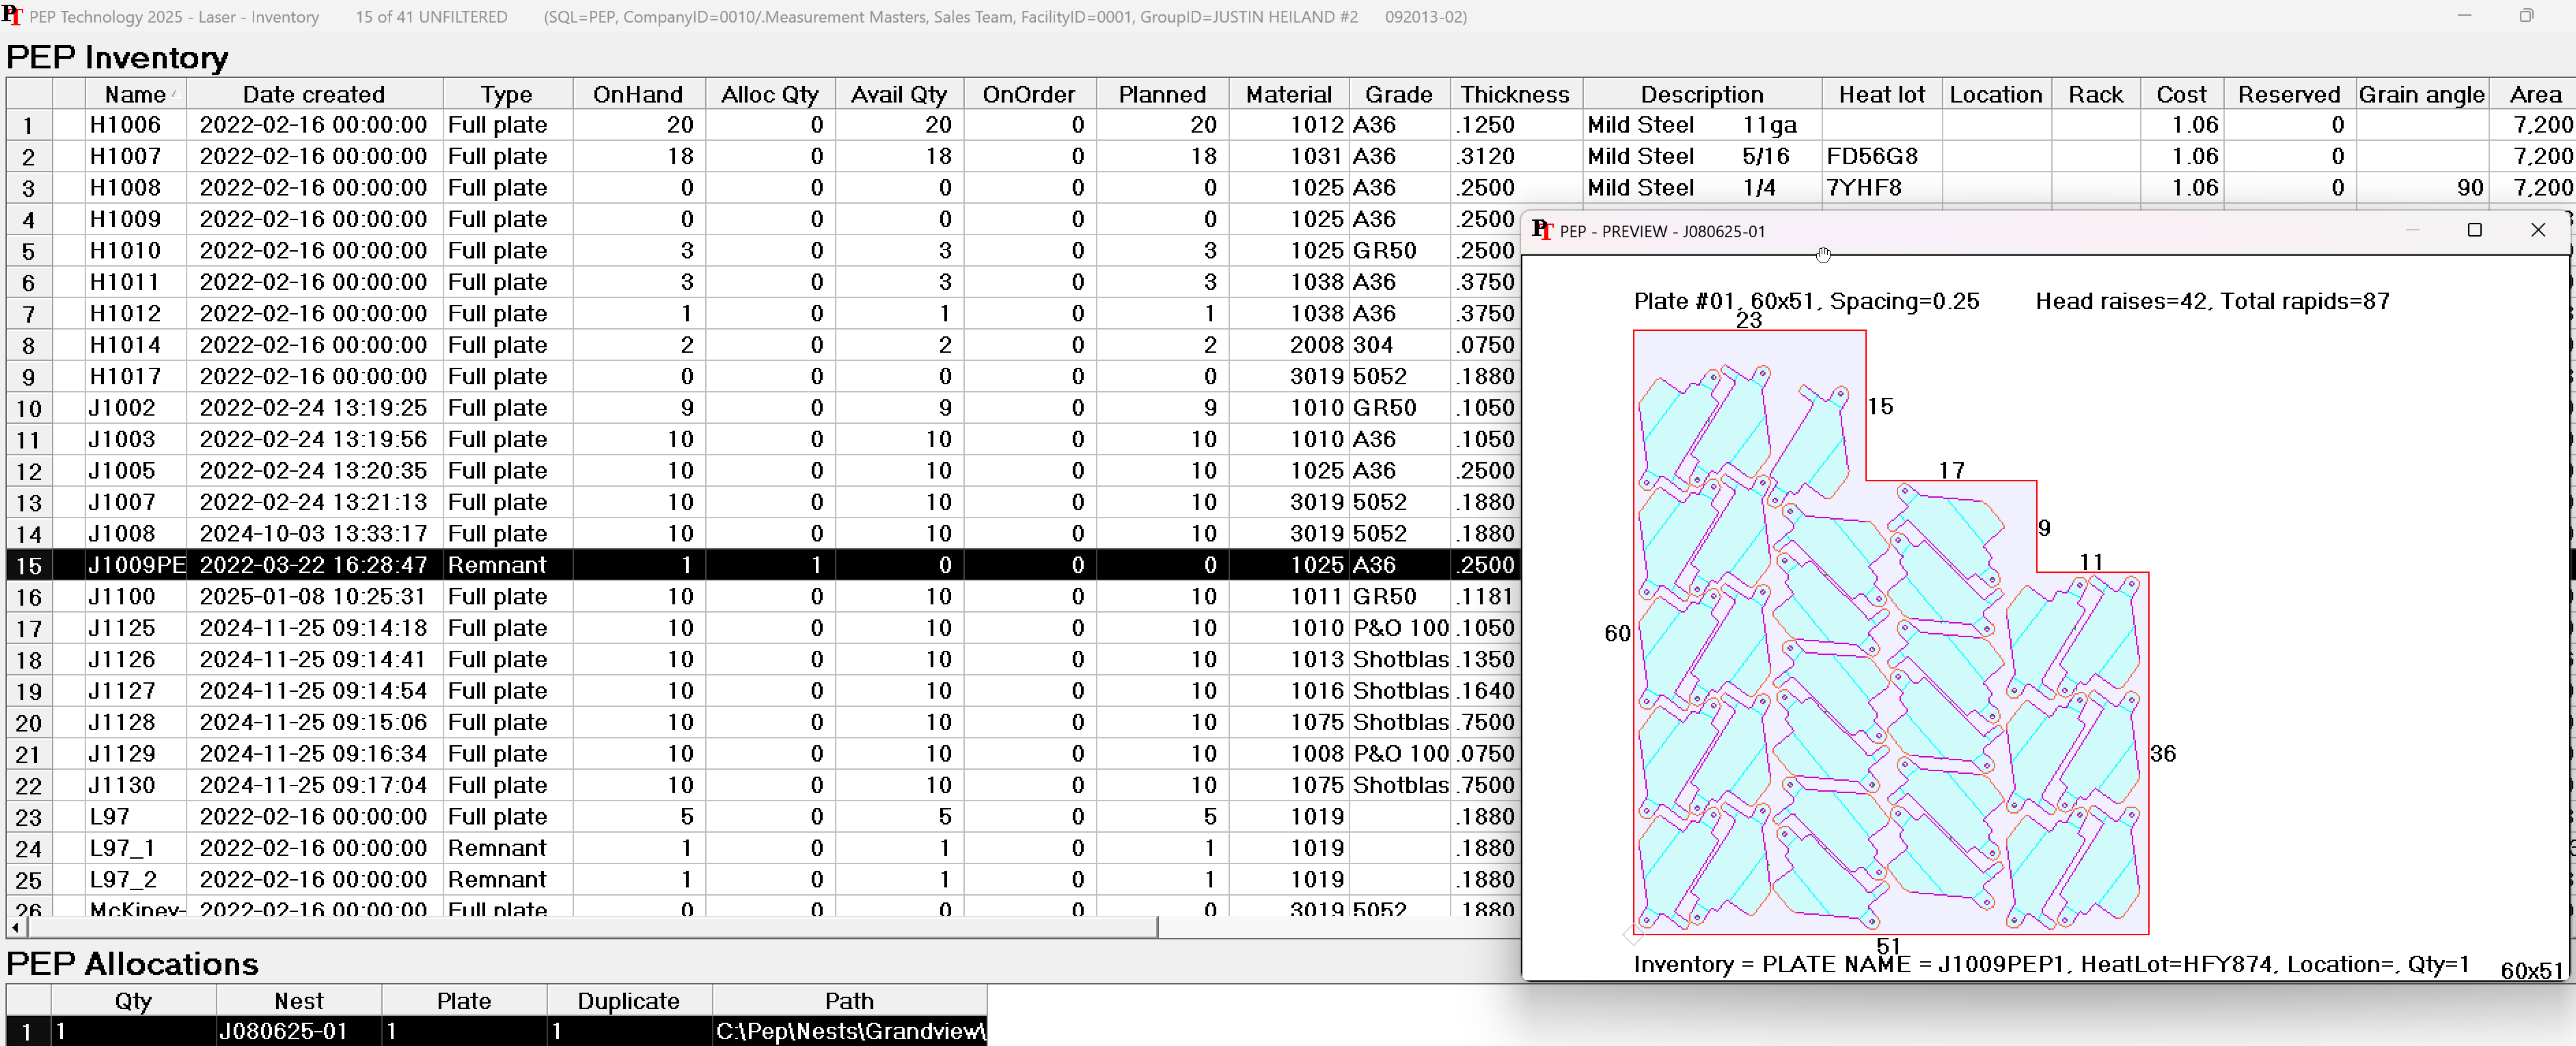Click the Avail Qty column header
This screenshot has height=1046, width=2576.
pos(898,94)
